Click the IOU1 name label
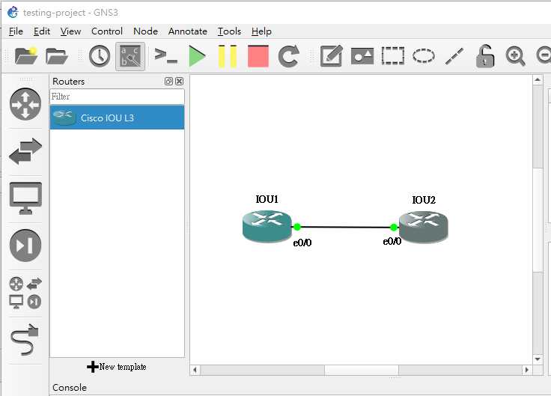The height and width of the screenshot is (396, 551). pyautogui.click(x=267, y=199)
